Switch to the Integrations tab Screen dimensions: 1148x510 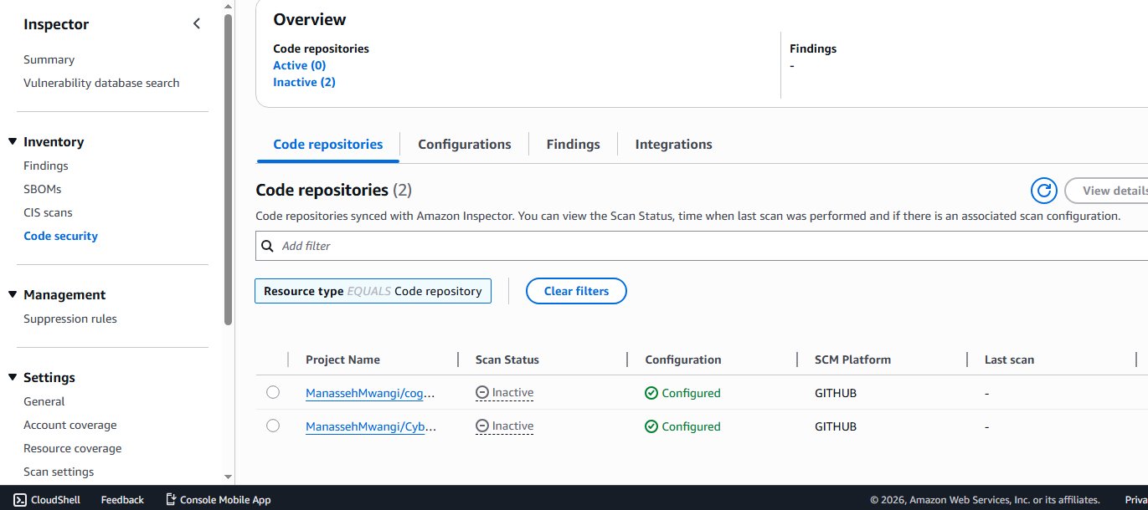pos(674,144)
